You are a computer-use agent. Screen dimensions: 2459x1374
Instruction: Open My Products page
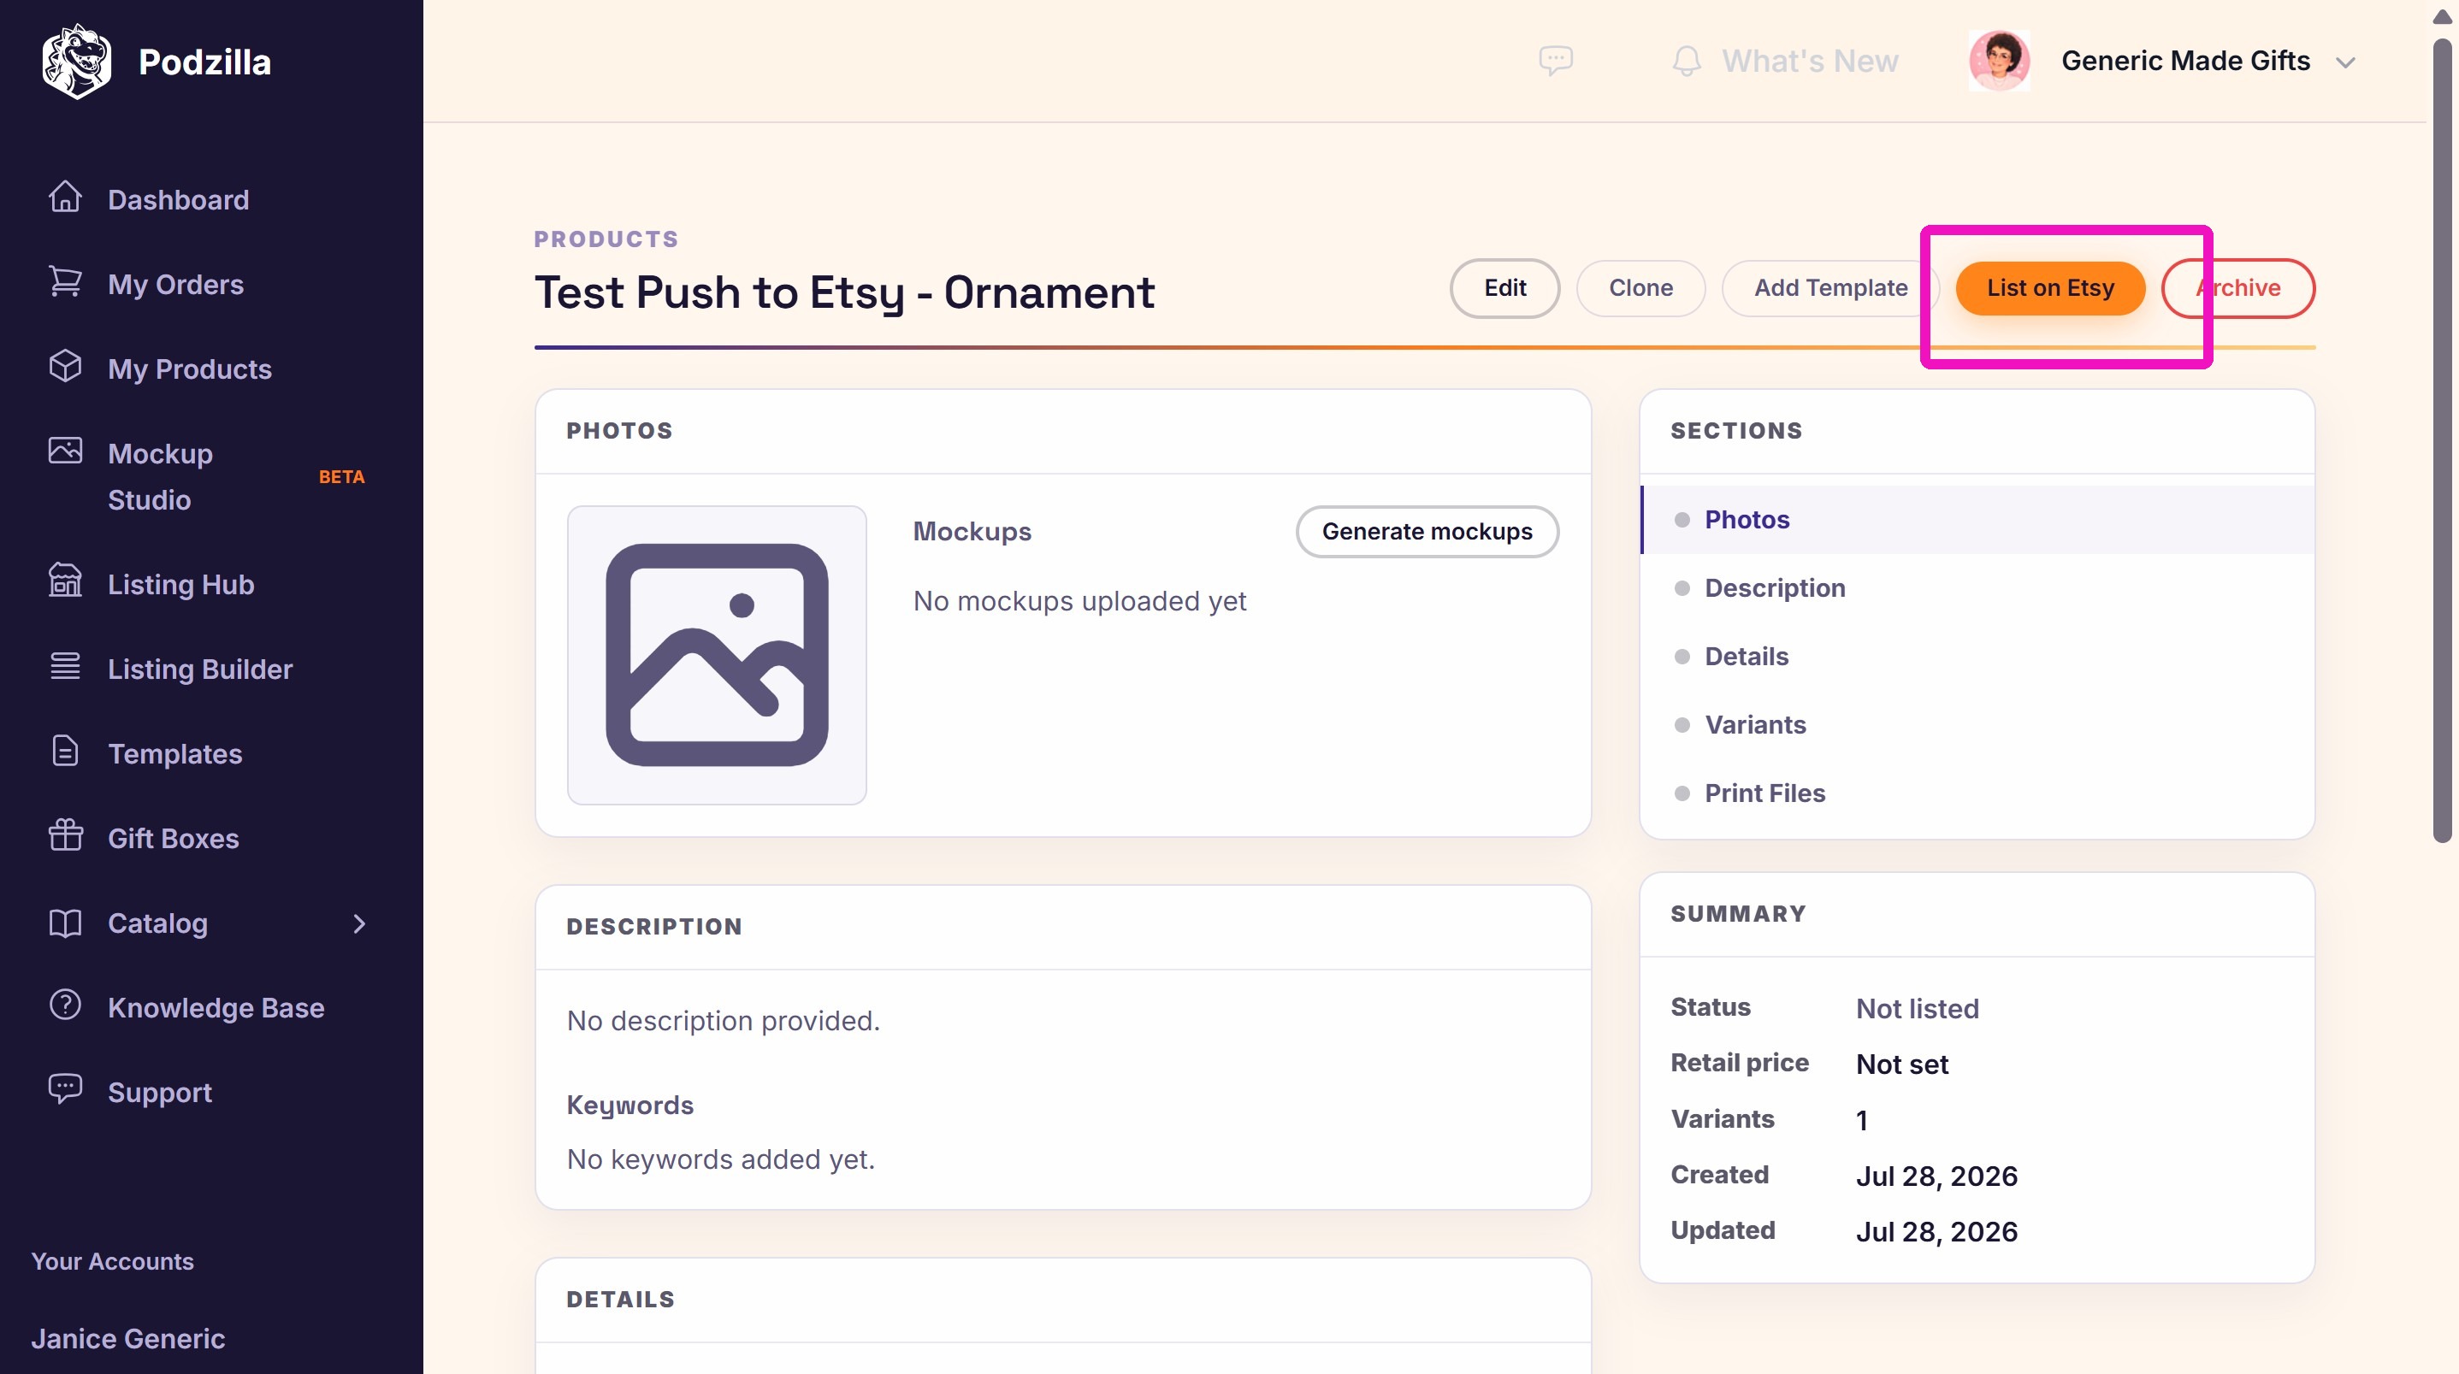tap(190, 369)
